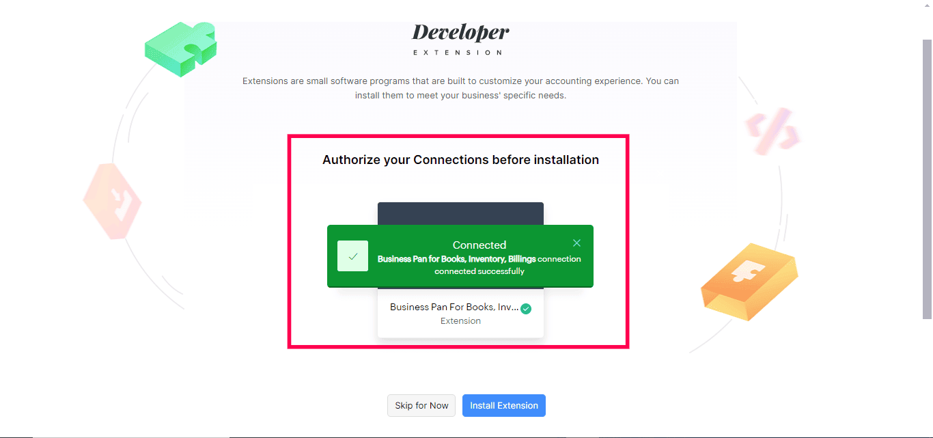Click the page vertical scrollbar
Image resolution: width=933 pixels, height=438 pixels.
[x=927, y=179]
